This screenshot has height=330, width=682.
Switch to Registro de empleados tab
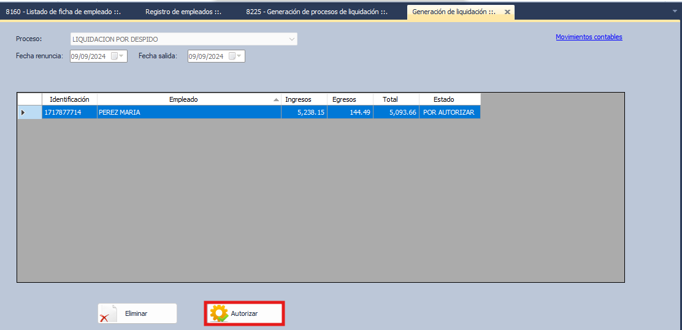pos(183,12)
